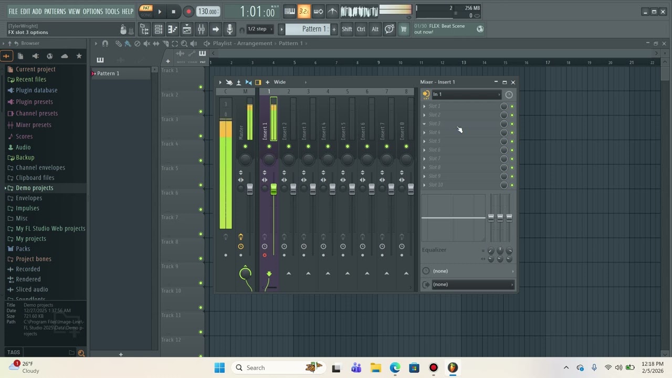The height and width of the screenshot is (378, 672).
Task: Open the OPTIONS menu
Action: tap(93, 11)
